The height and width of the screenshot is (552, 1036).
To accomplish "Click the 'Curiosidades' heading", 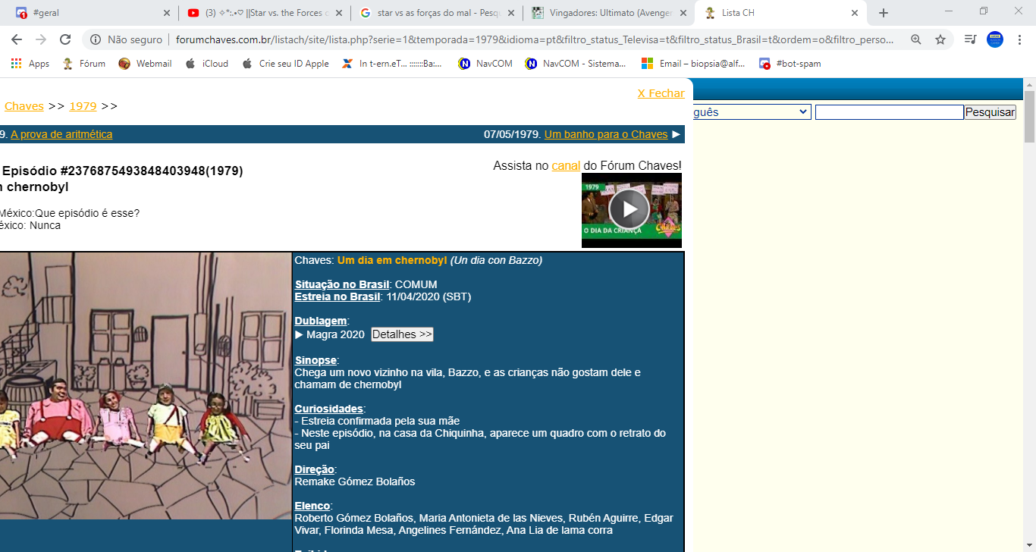I will [x=328, y=409].
